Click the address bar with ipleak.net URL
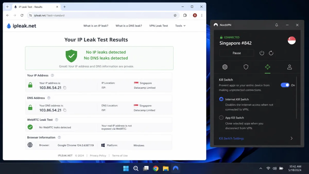Viewport: 309px width, 174px height. coord(103,15)
